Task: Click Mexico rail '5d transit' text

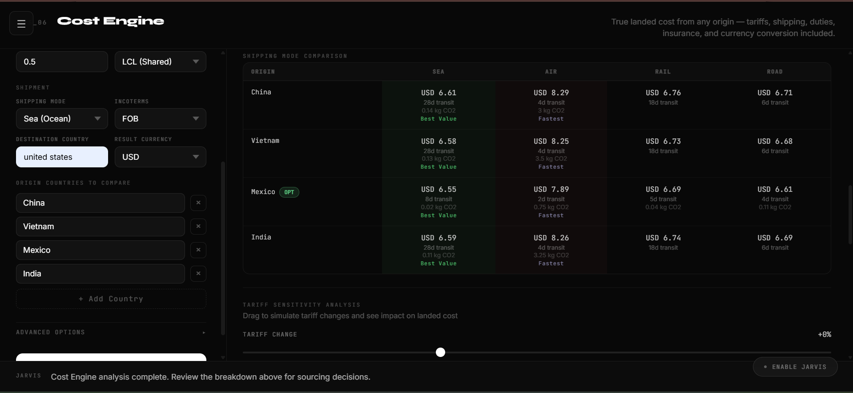Action: tap(663, 199)
